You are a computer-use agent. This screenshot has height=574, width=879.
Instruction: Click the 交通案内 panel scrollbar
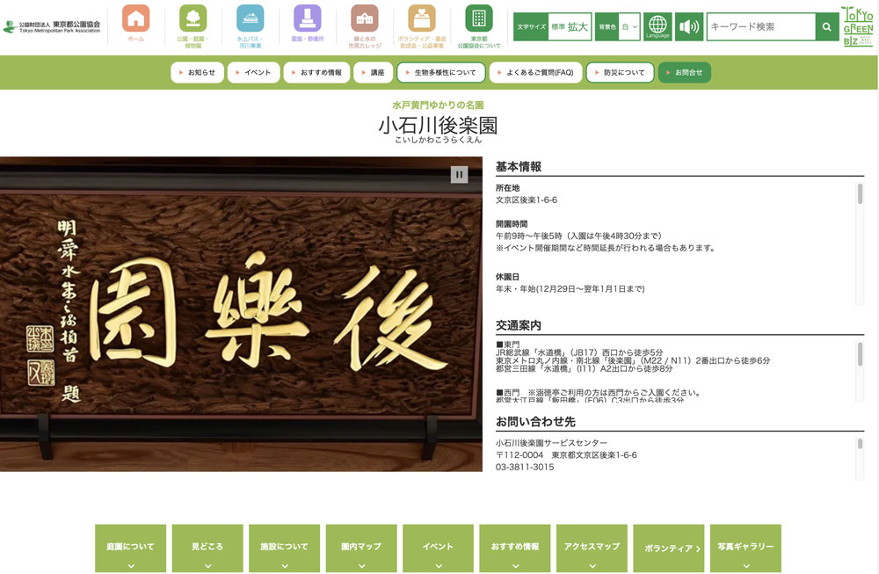pos(860,354)
